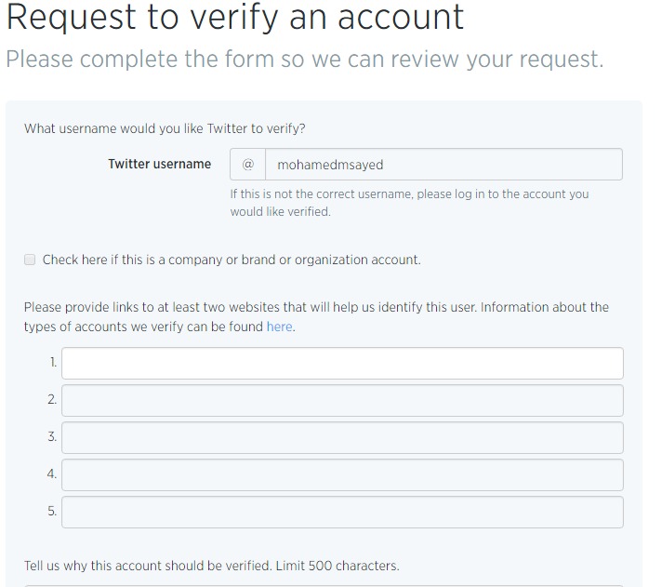662x587 pixels.
Task: Click the 'What username would you like Twitter to verify?' question
Action: tap(165, 128)
